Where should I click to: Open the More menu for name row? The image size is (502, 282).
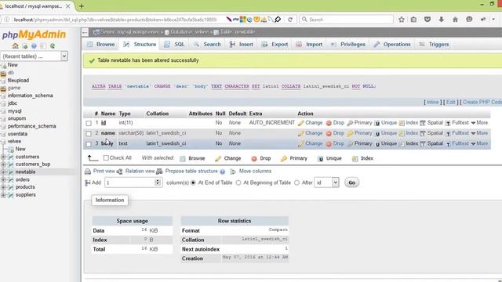479,133
